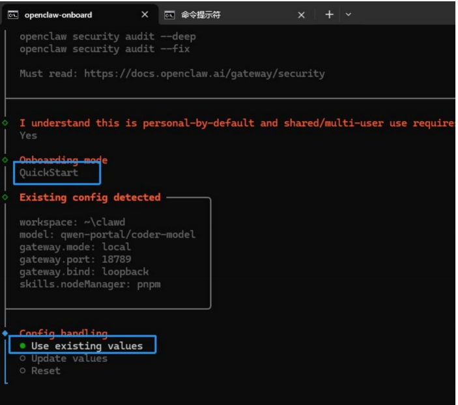This screenshot has height=405, width=458.
Task: Click the green diamond beside the I understand line
Action: click(5, 122)
